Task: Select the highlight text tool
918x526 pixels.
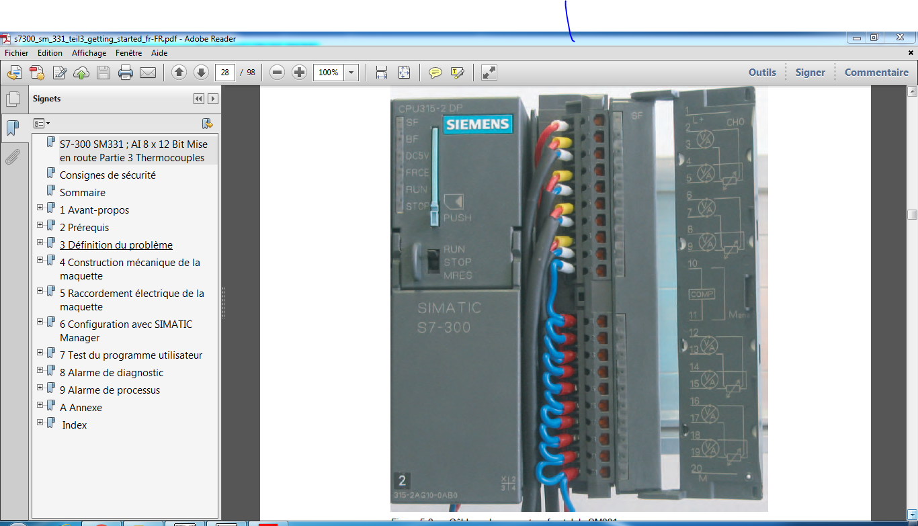Action: tap(458, 73)
